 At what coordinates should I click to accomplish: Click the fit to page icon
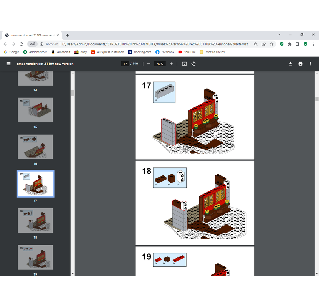184,64
